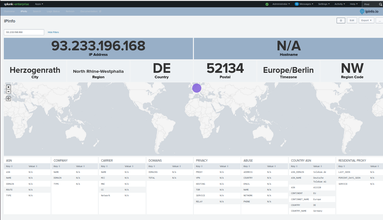Click the crosshair locate icon on the map
This screenshot has height=220, width=383.
[8, 98]
